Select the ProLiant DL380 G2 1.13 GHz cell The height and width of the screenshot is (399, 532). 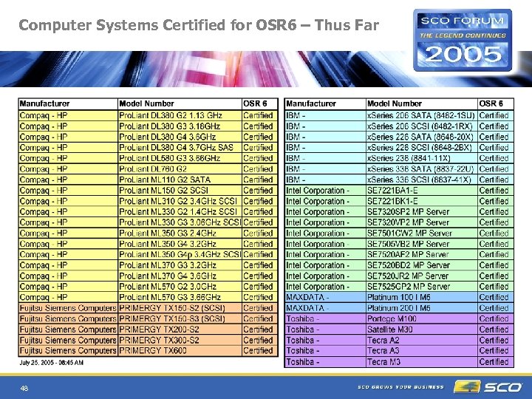(x=180, y=116)
